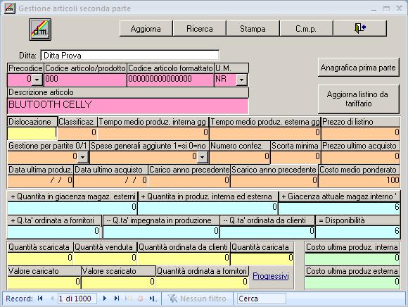This screenshot has height=307, width=408.
Task: Click the exit door icon button
Action: point(359,28)
